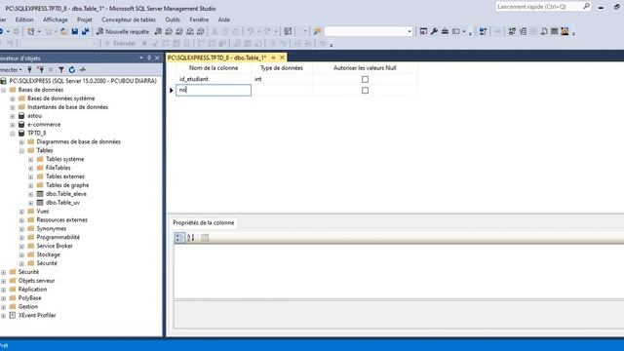Screen dimensions: 624x351
Task: Select the Propriétés de la colonne tab
Action: coord(204,223)
